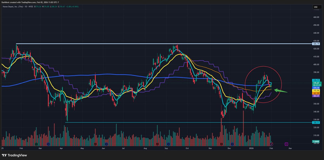Click the Oct label on time axis

[187, 148]
